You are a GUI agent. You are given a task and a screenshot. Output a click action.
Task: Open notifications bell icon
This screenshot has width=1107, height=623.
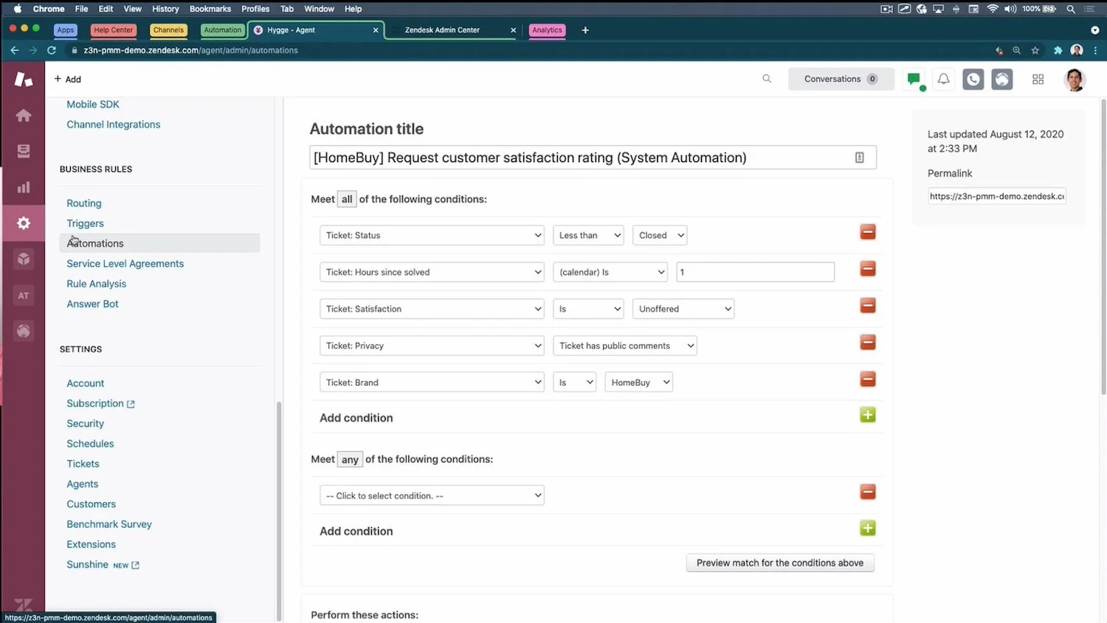[x=943, y=79]
